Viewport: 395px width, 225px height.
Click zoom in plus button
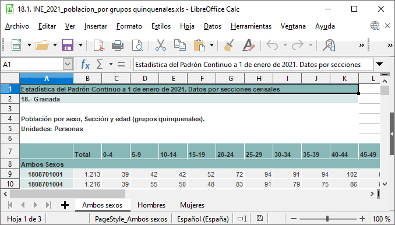(362, 219)
